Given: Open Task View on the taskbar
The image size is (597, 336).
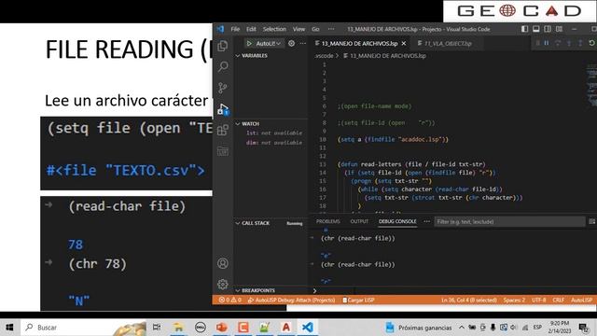Looking at the screenshot, I should (157, 328).
